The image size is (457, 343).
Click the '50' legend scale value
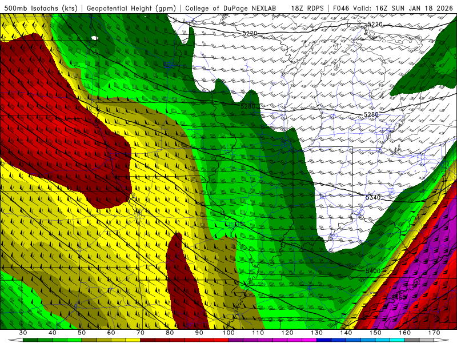click(82, 333)
